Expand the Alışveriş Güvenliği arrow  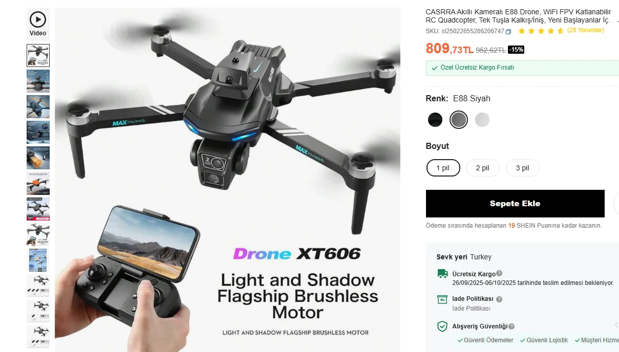(x=616, y=325)
